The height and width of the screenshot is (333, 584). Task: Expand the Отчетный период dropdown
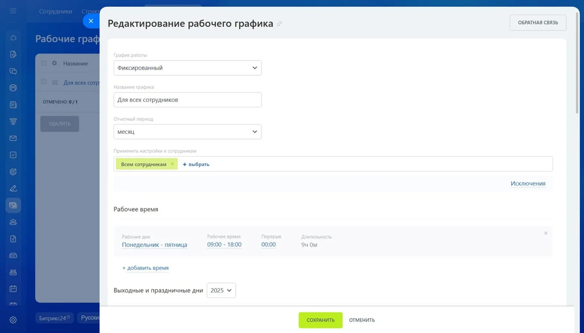[187, 131]
